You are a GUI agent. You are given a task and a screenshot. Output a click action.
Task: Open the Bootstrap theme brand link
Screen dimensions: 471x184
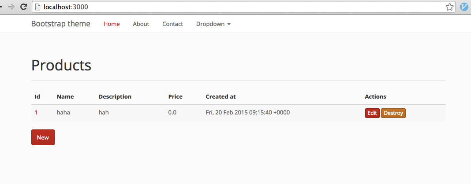(x=60, y=24)
